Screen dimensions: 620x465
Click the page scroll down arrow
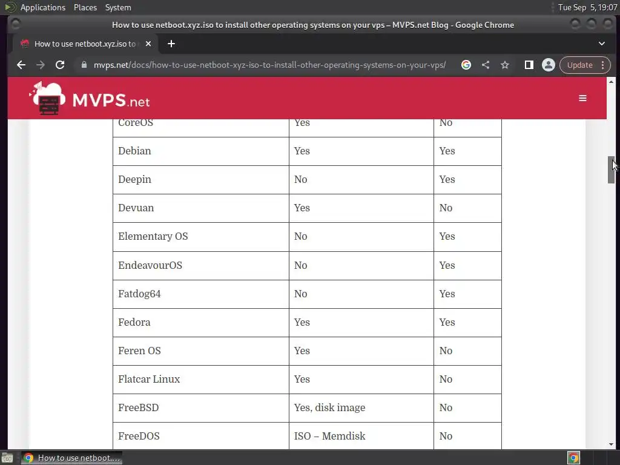(611, 444)
